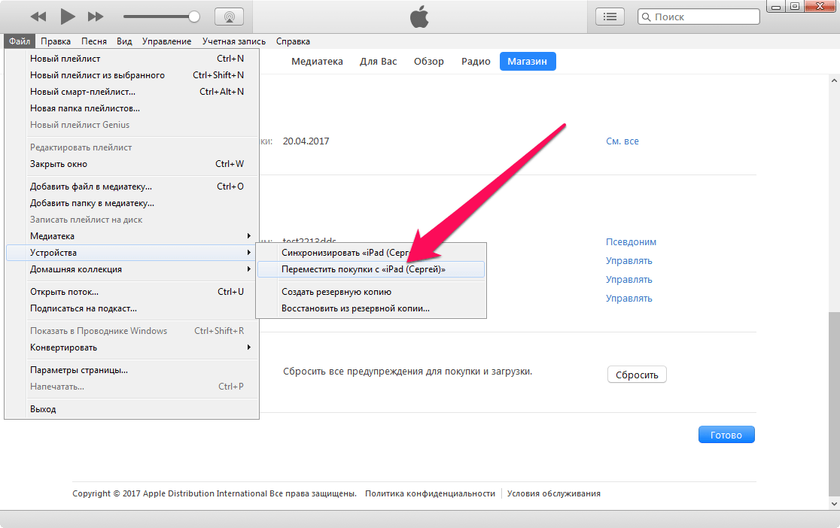This screenshot has height=528, width=840.
Task: Click into the Поиск search field
Action: pyautogui.click(x=698, y=17)
